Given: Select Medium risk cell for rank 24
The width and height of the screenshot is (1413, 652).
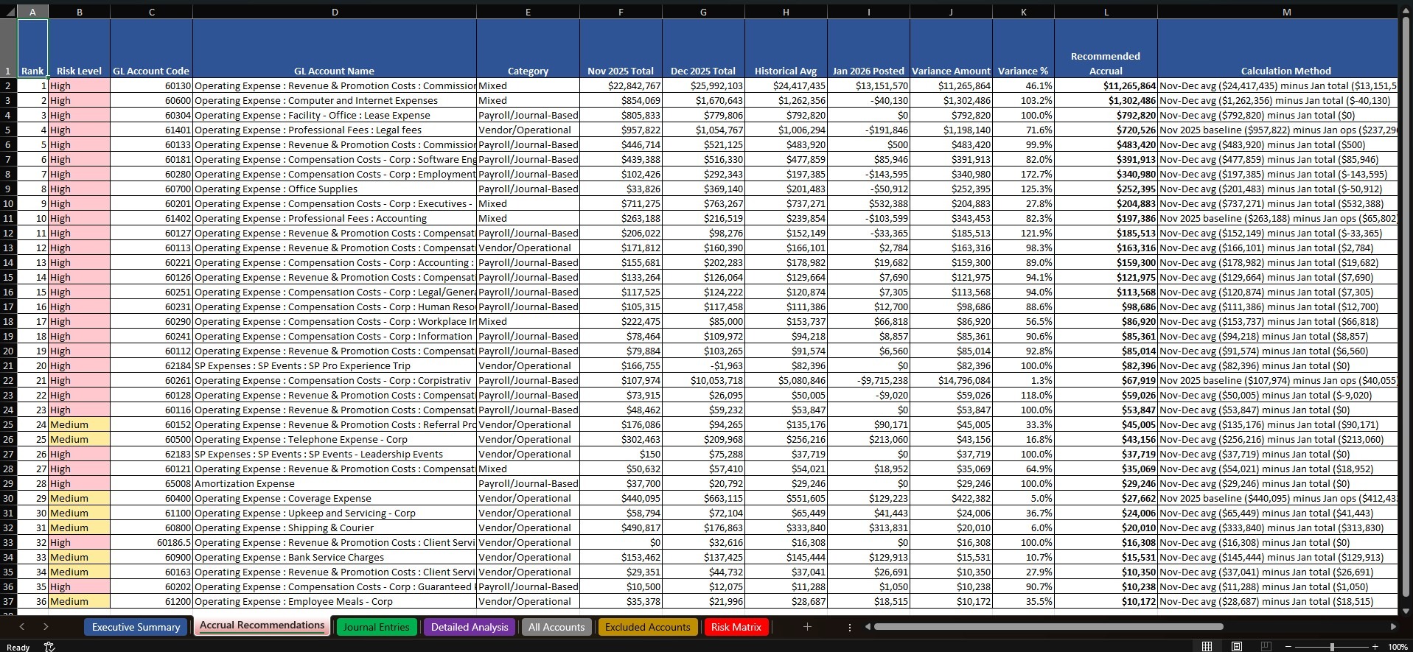Looking at the screenshot, I should click(x=79, y=424).
